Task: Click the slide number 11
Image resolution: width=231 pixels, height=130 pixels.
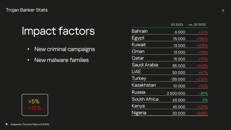Action: pos(223,11)
